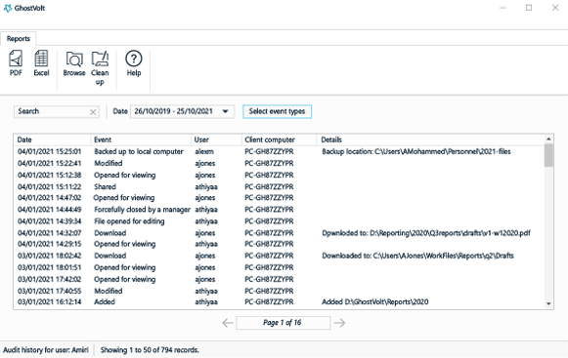This screenshot has height=358, width=568.
Task: Export the report as PDF
Action: pyautogui.click(x=16, y=63)
